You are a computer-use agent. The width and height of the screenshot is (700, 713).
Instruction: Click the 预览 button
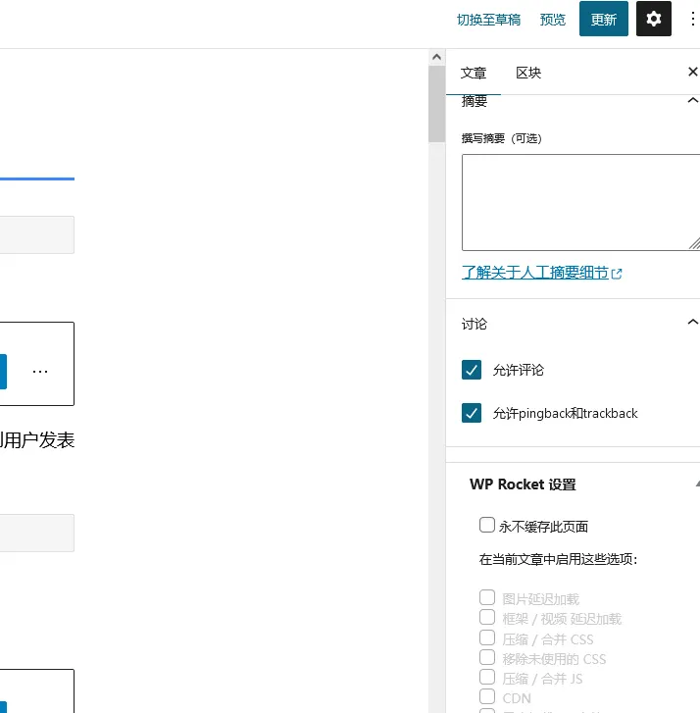552,20
